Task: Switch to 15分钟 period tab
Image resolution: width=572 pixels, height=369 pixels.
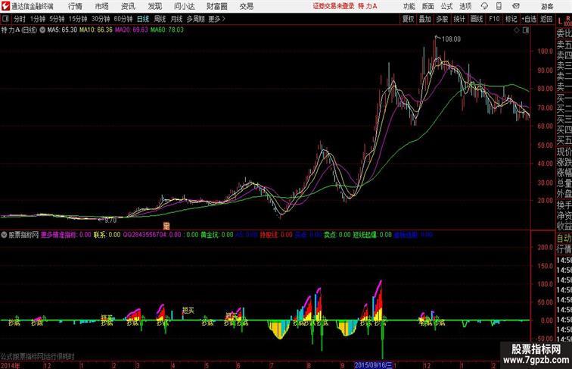Action: [78, 19]
